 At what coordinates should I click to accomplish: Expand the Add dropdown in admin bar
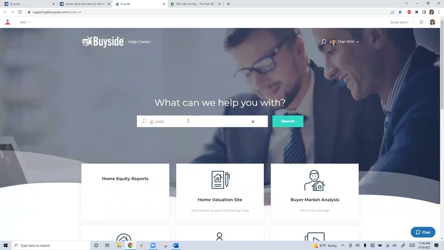[x=25, y=22]
